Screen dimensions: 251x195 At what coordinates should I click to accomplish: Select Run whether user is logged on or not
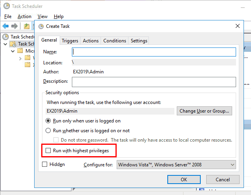pyautogui.click(x=48, y=131)
